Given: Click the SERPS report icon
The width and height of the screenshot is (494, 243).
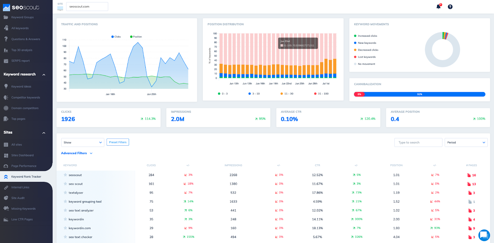Looking at the screenshot, I should click(6, 61).
